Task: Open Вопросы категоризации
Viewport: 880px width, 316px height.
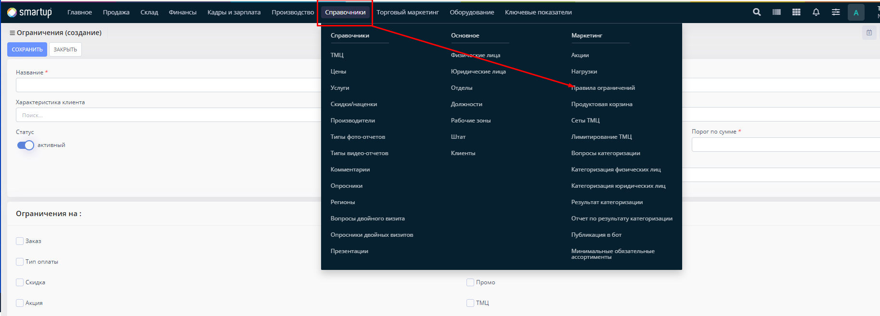Action: coord(606,153)
